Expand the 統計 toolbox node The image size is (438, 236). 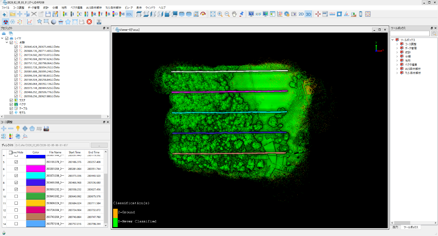click(x=397, y=52)
